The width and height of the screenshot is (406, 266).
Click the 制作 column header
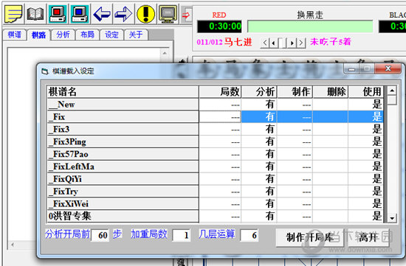click(x=295, y=92)
